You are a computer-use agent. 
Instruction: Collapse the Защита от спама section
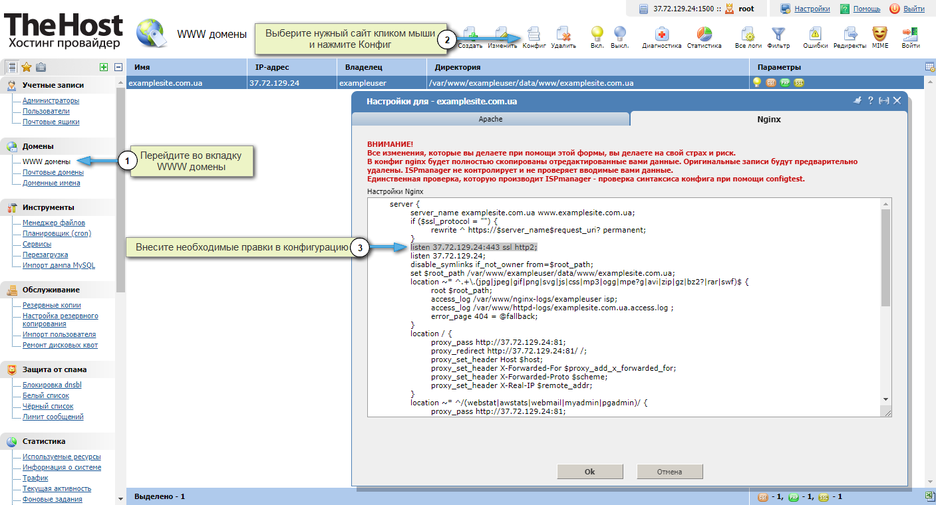click(54, 369)
